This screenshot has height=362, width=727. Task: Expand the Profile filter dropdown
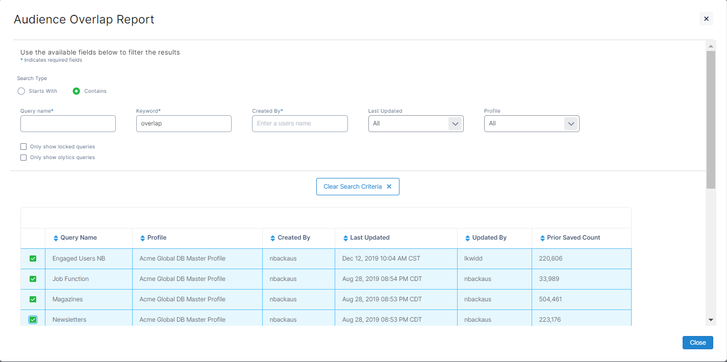pyautogui.click(x=571, y=124)
